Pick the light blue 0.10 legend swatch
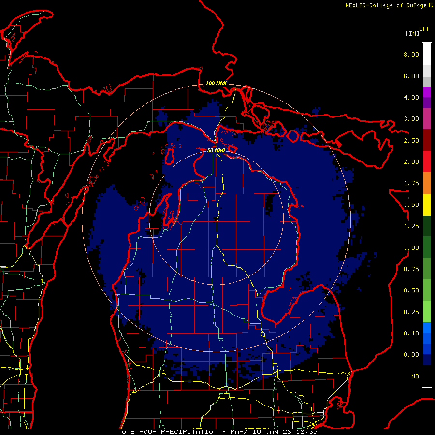Screen dimensions: 435x435 coord(427,328)
